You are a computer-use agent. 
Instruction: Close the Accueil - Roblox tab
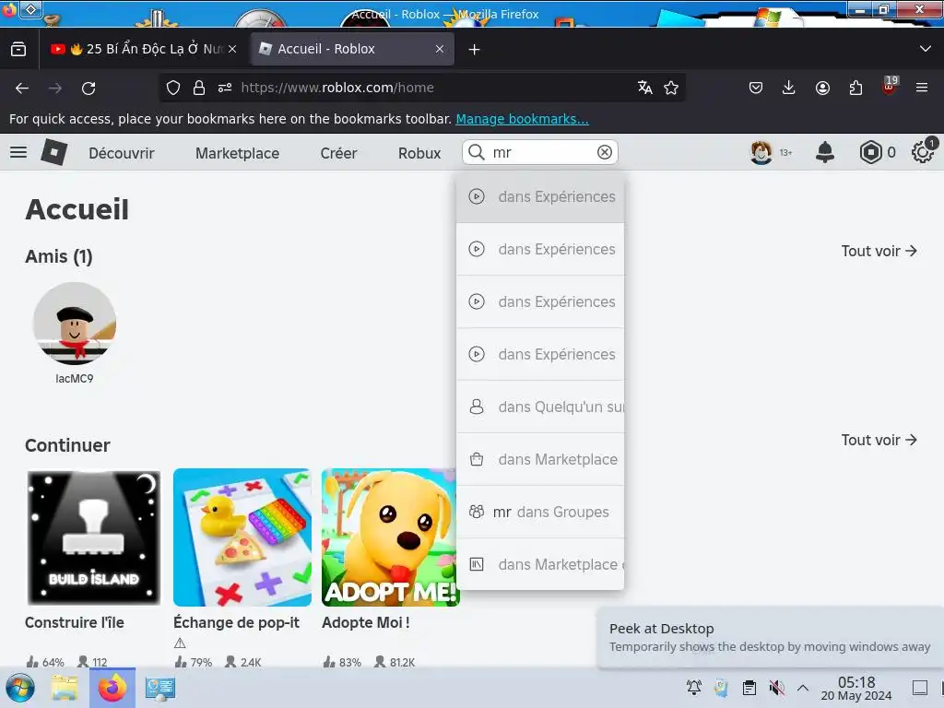440,50
